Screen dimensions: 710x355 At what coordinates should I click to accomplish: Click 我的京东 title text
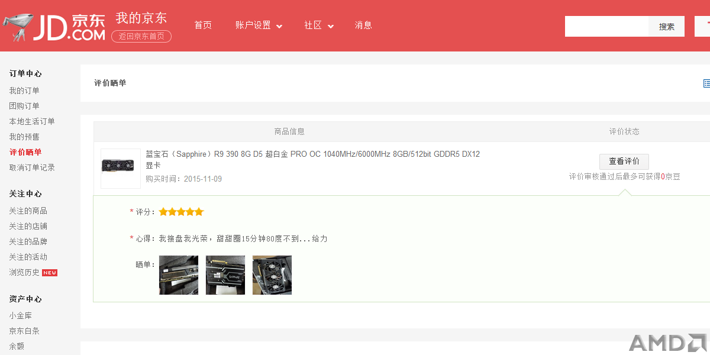click(x=141, y=17)
